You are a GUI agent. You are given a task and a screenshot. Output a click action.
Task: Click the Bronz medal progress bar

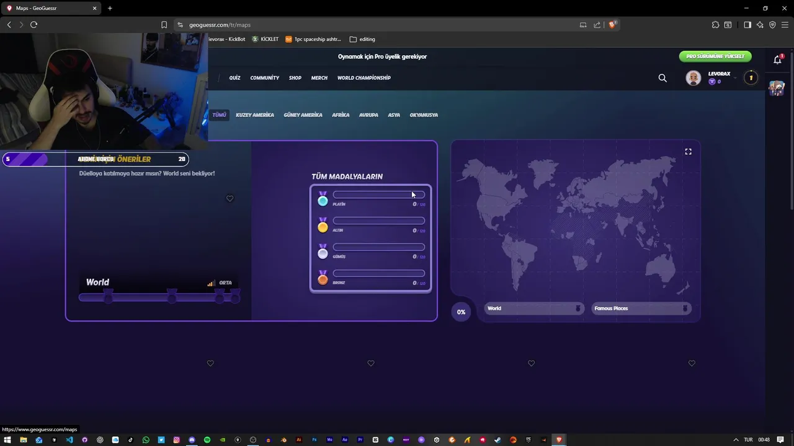(379, 273)
